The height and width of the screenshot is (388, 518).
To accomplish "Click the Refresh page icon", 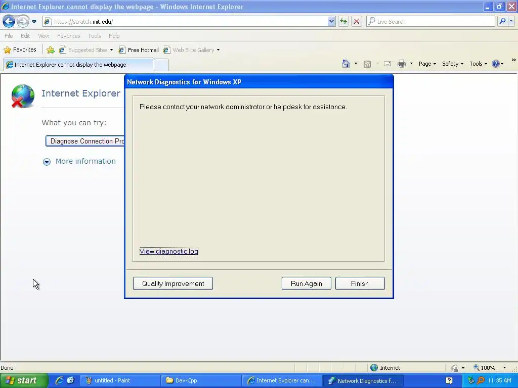I will 343,22.
